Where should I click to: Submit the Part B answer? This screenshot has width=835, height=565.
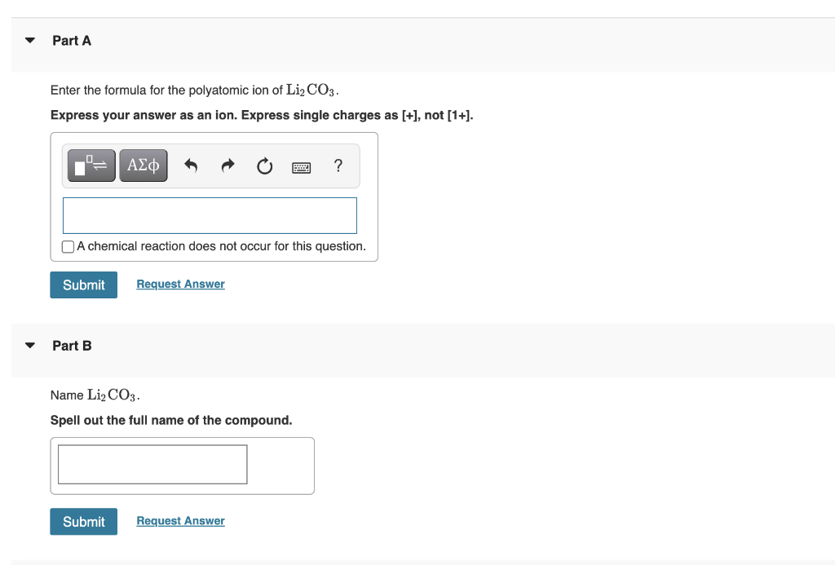point(83,521)
